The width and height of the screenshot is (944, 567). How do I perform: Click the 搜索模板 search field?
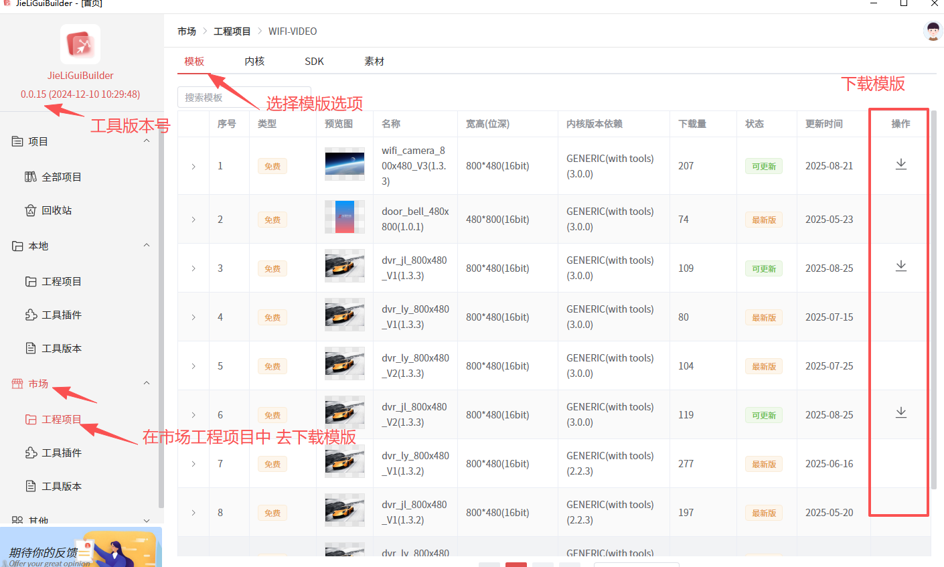click(244, 97)
